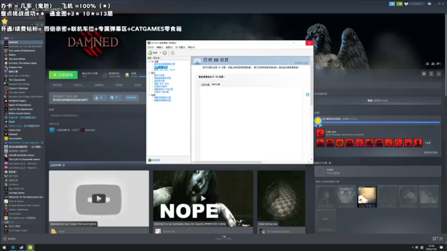Switch to the 程序设置 tab
Image resolution: width=447 pixels, height=251 pixels.
[x=216, y=85]
